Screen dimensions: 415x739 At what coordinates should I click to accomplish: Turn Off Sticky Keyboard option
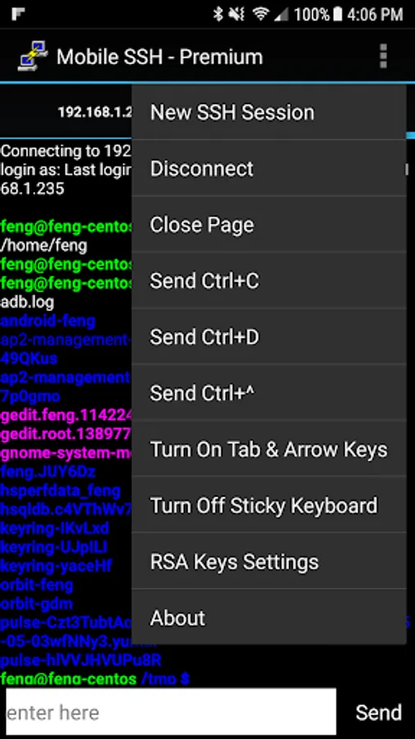[269, 505]
